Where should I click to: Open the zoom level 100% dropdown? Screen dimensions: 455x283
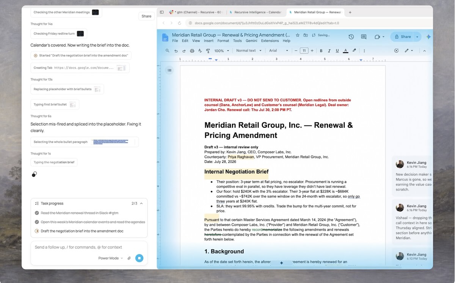pyautogui.click(x=221, y=50)
